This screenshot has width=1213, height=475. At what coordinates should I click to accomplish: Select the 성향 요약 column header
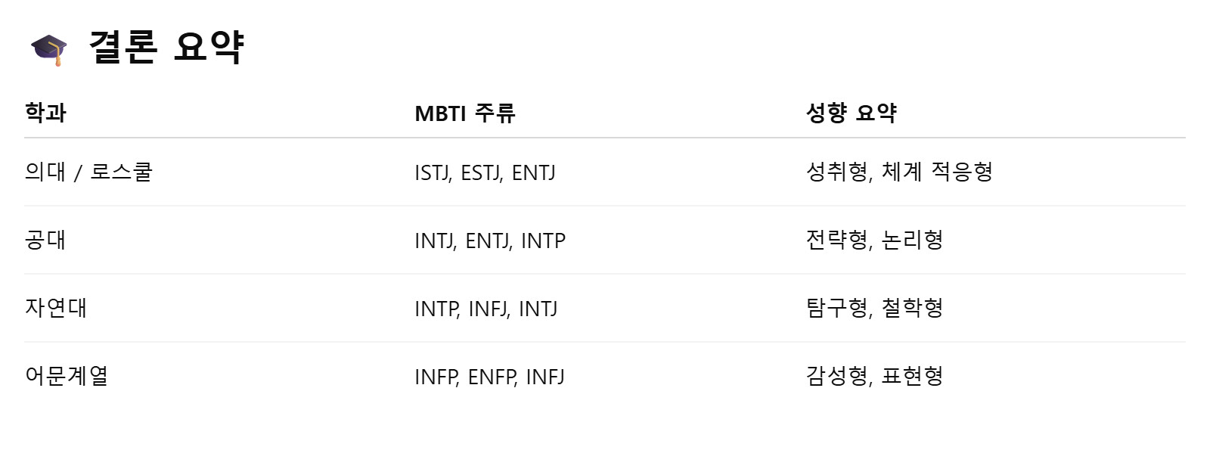pos(852,113)
